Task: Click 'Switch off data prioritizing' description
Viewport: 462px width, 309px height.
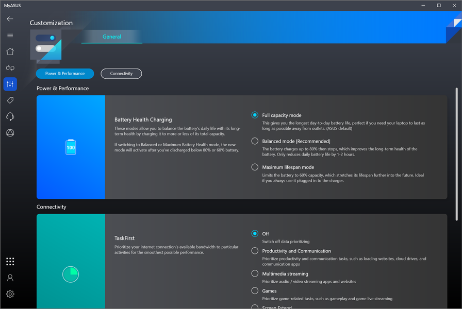Action: [286, 242]
